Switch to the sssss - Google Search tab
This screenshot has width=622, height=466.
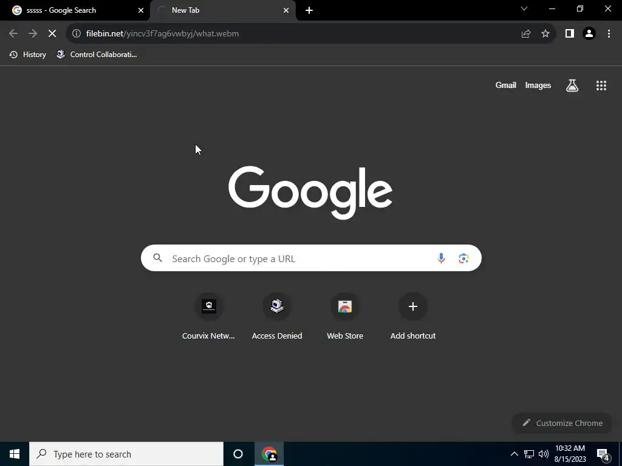75,10
